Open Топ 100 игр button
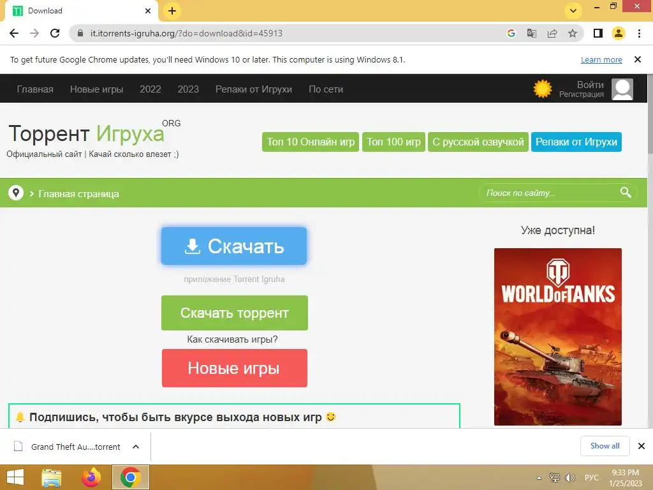This screenshot has height=490, width=653. coord(393,142)
